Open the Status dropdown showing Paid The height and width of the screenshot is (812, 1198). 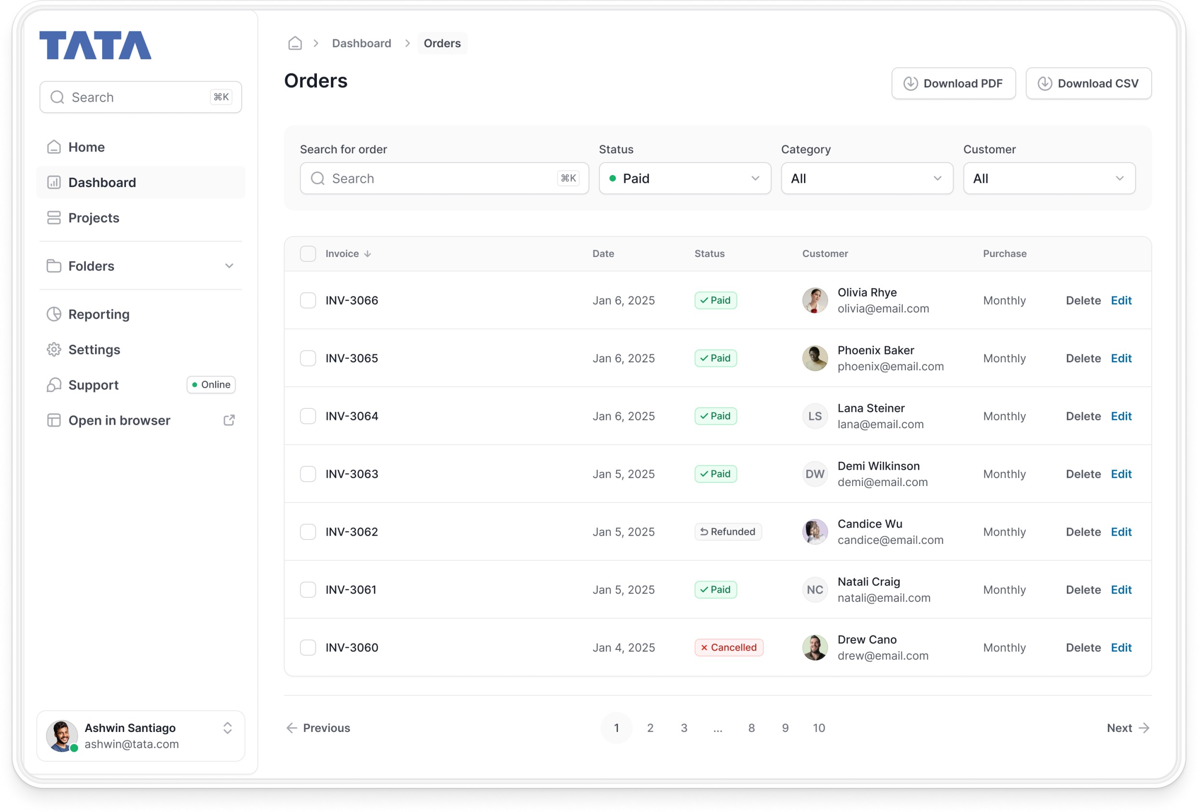coord(684,179)
